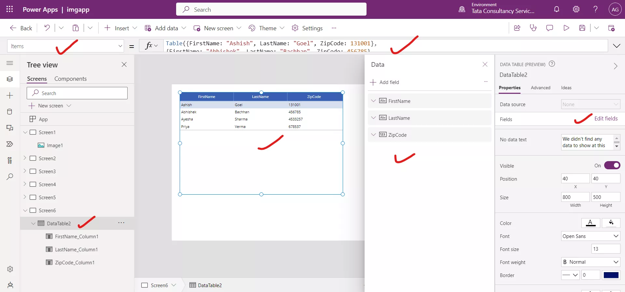Click Edit fields link

(606, 118)
